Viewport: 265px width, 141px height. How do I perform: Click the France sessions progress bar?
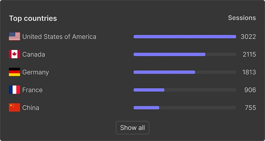(x=185, y=90)
